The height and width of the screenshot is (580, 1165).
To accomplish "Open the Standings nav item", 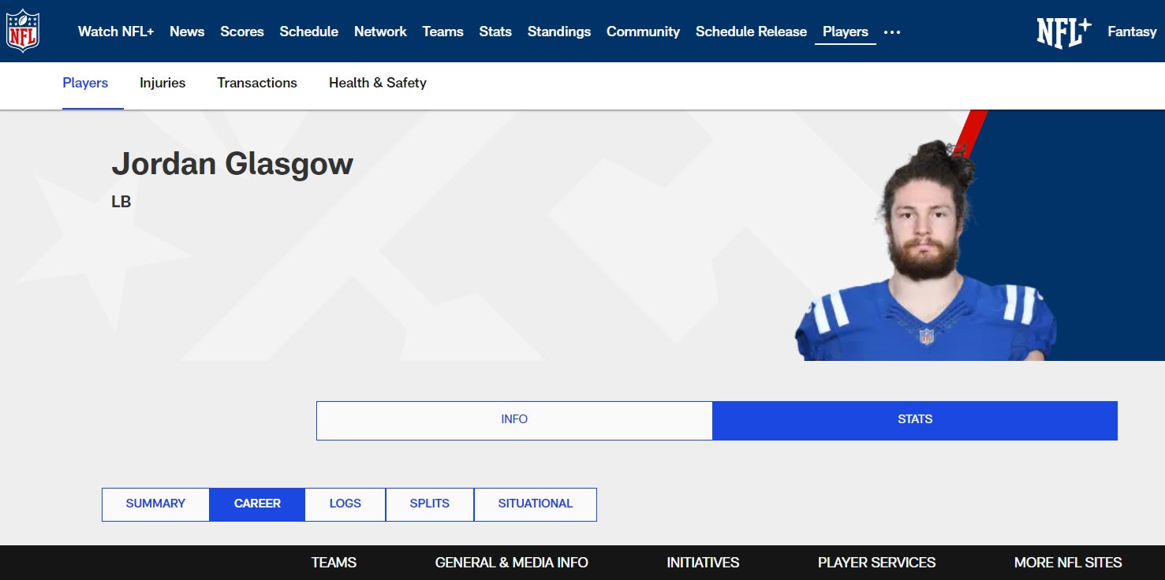I will (x=558, y=32).
